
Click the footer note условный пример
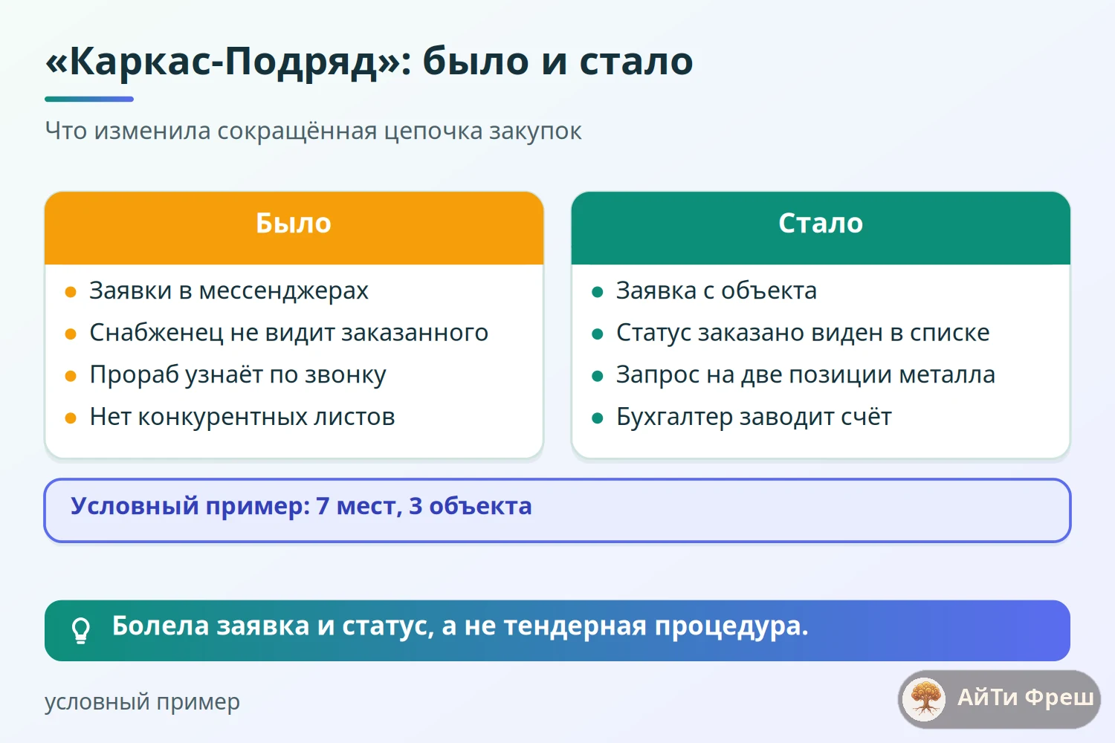(142, 701)
